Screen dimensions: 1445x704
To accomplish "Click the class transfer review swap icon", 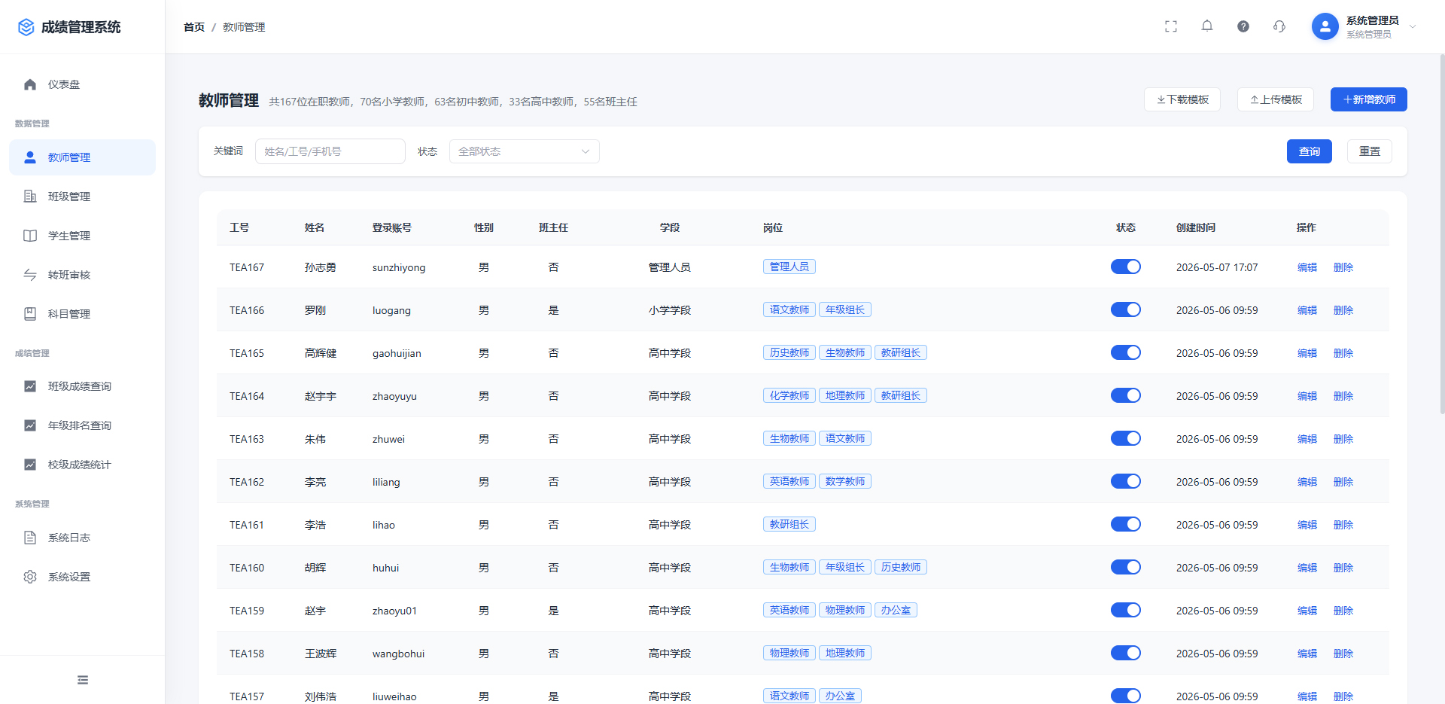I will [x=30, y=275].
